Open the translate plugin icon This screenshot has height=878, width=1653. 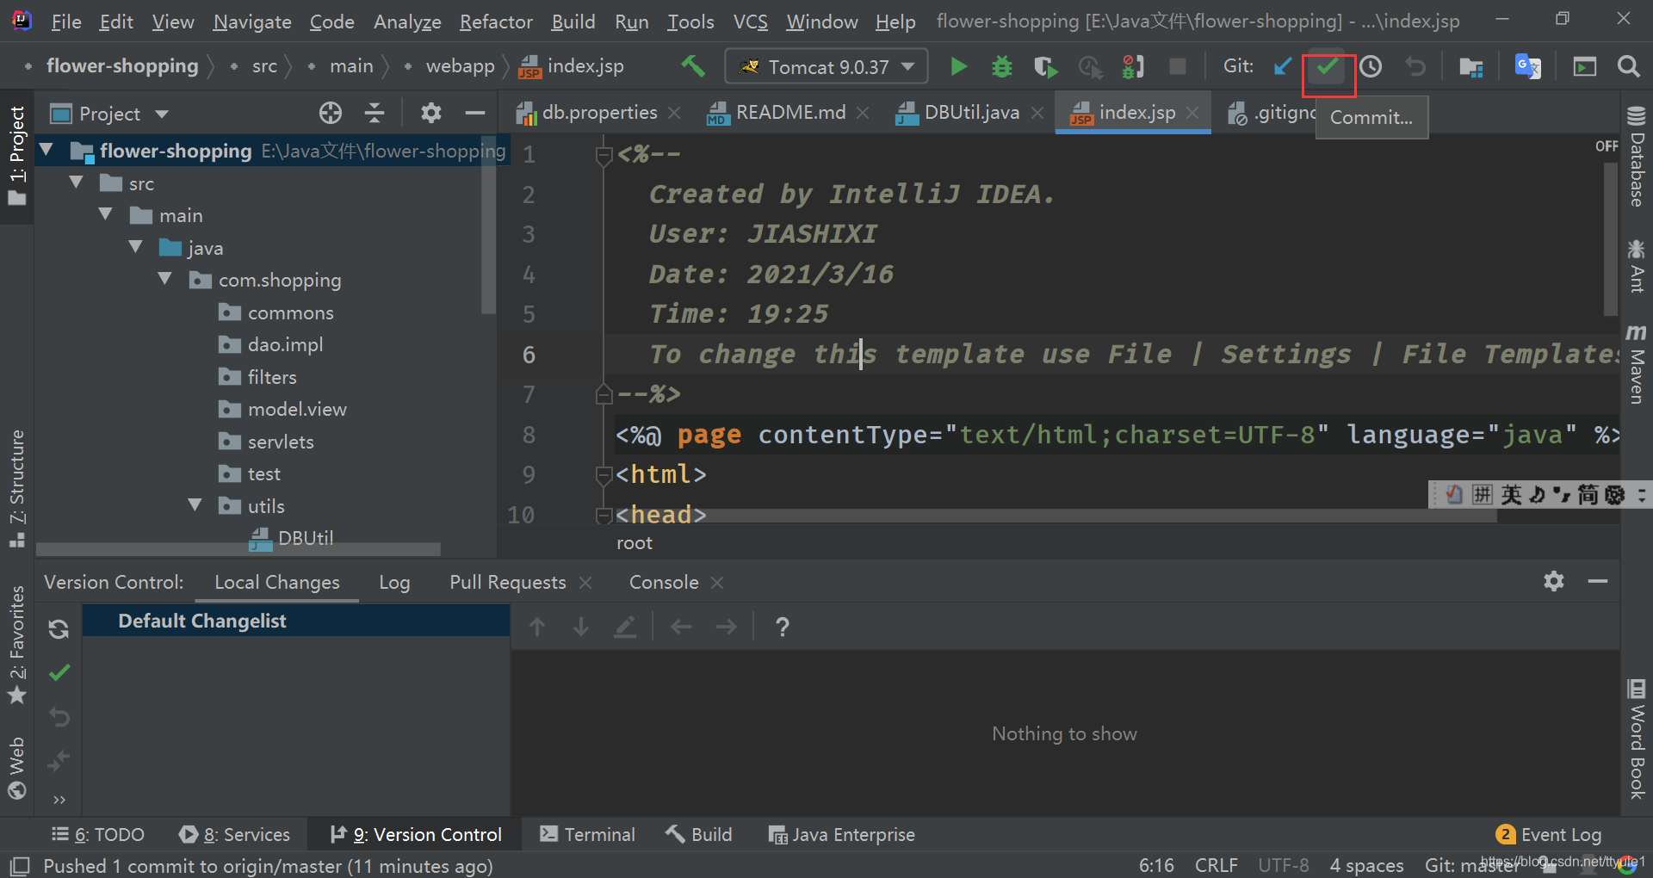pos(1528,66)
